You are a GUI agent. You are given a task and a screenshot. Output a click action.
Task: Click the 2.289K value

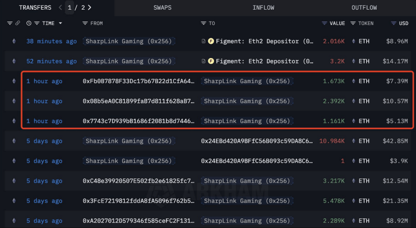[x=334, y=221]
